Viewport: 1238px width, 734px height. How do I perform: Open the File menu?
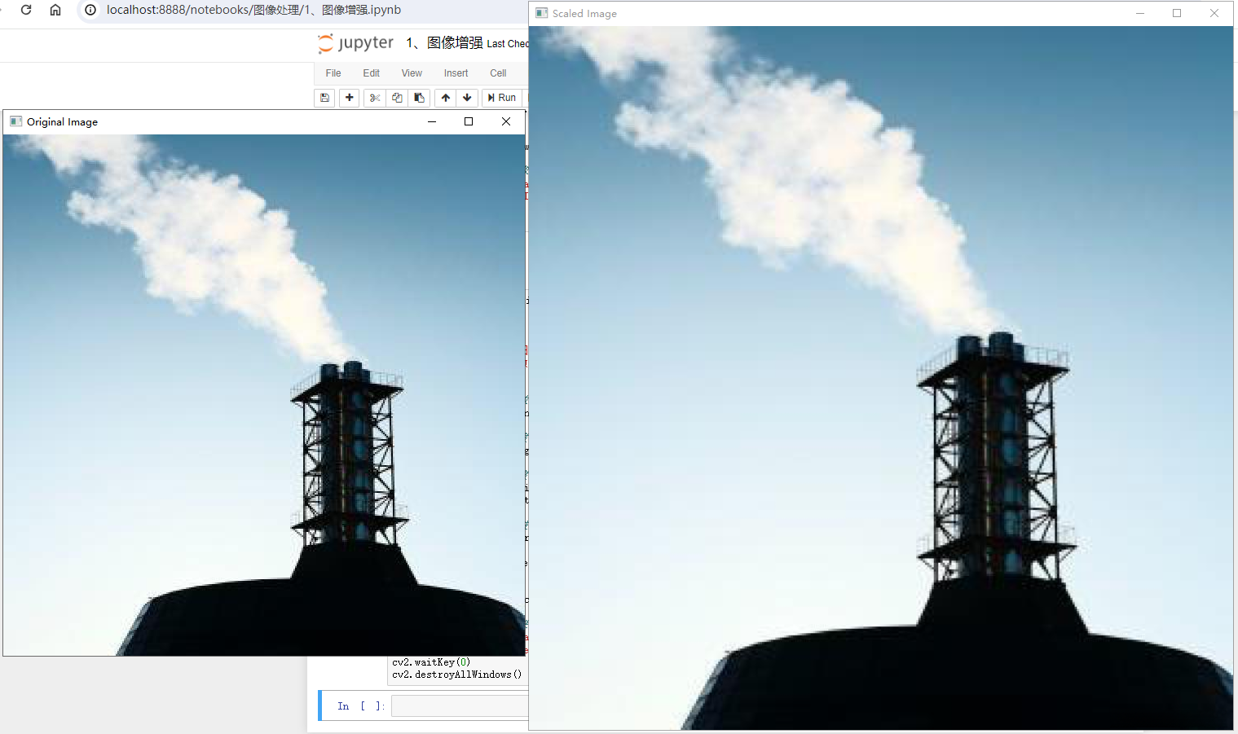(x=333, y=73)
